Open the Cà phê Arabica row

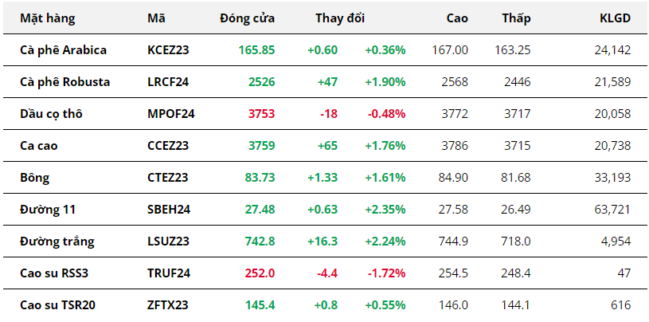(63, 49)
